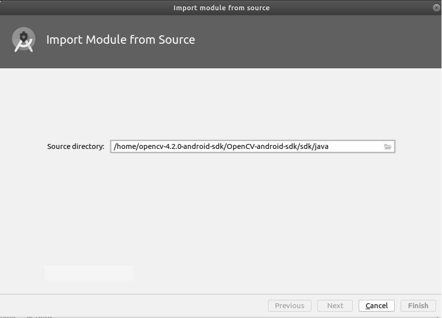Click the folder browse icon in Source directory
The width and height of the screenshot is (442, 318).
click(388, 146)
